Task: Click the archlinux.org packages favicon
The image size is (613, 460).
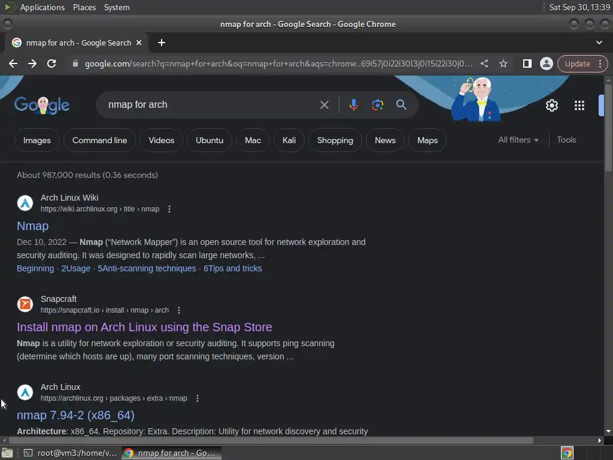Action: (x=25, y=392)
